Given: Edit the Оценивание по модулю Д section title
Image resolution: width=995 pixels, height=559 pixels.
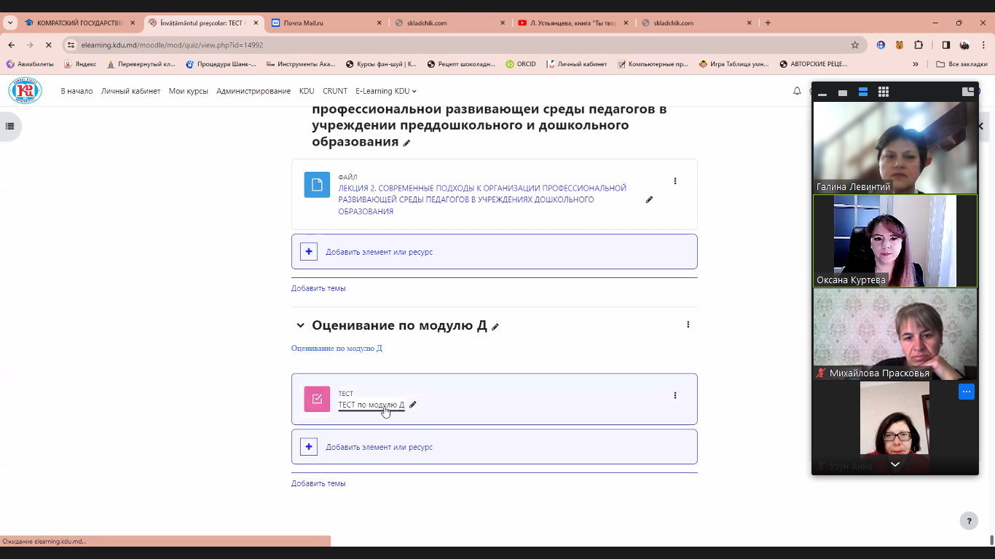Looking at the screenshot, I should [x=495, y=327].
